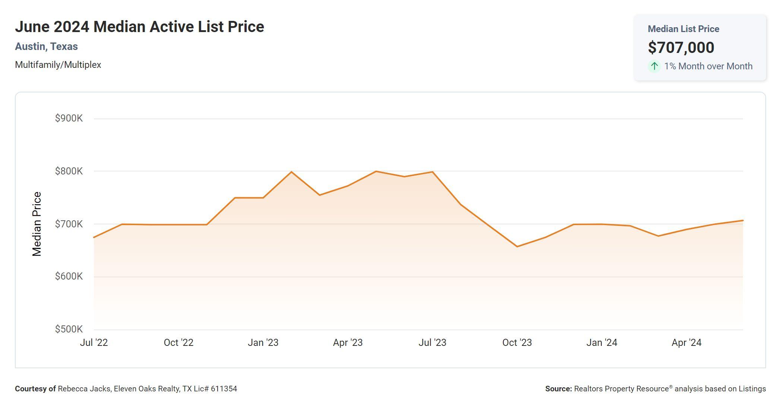Screen dimensions: 781x410
Task: Click the $900K y-axis label
Action: tap(69, 119)
